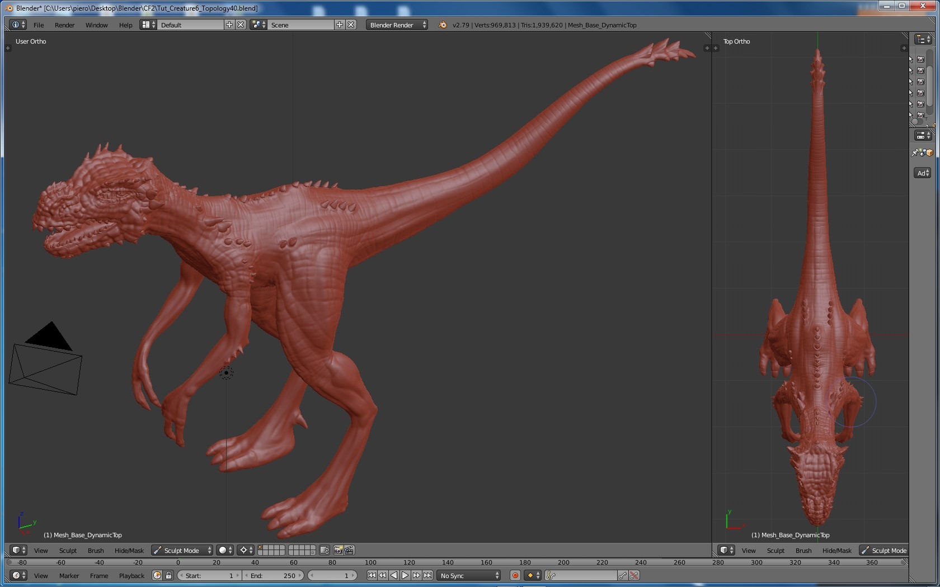Open View menu in main 3D viewport
Viewport: 940px width, 587px height.
tap(41, 551)
